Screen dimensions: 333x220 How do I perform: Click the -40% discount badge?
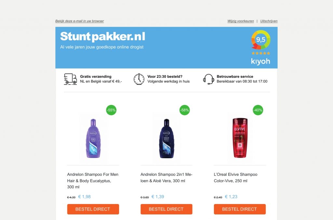click(258, 110)
